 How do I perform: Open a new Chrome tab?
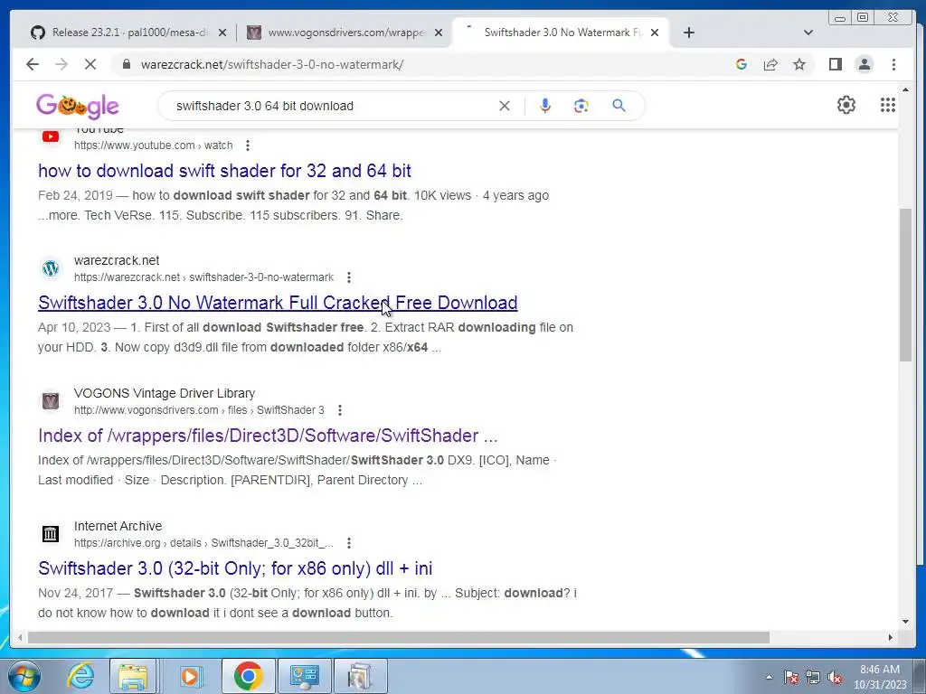coord(688,33)
